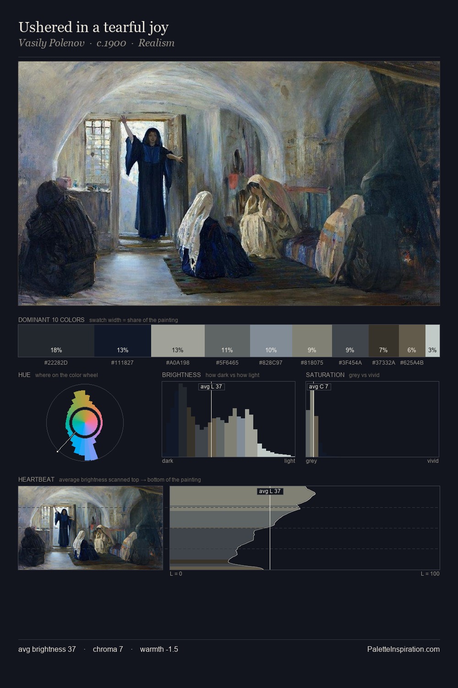Select the lightest swatch showing 3%
Viewport: 458px width, 688px height.
[432, 341]
